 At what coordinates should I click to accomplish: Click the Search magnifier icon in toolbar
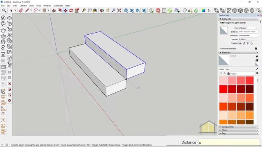click(x=4, y=11)
